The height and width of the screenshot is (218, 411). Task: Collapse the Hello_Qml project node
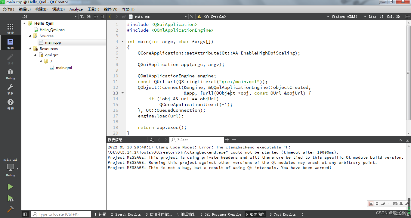(x=25, y=23)
